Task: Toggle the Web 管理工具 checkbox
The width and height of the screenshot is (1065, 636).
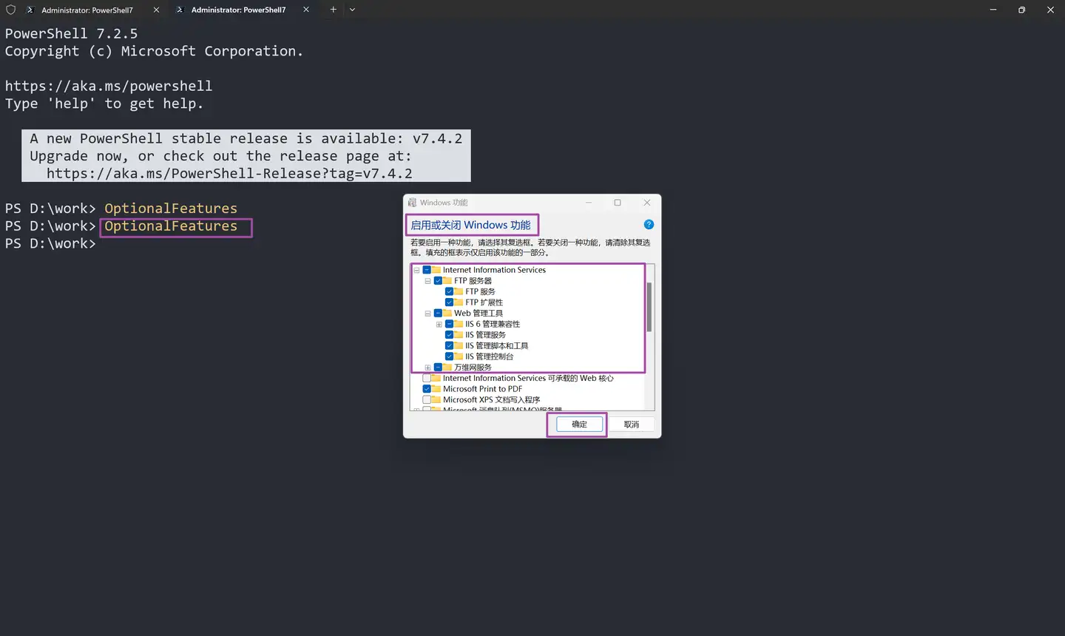Action: (438, 314)
